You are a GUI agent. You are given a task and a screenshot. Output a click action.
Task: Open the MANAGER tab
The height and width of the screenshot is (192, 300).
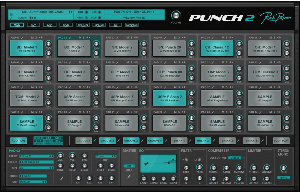click(132, 25)
